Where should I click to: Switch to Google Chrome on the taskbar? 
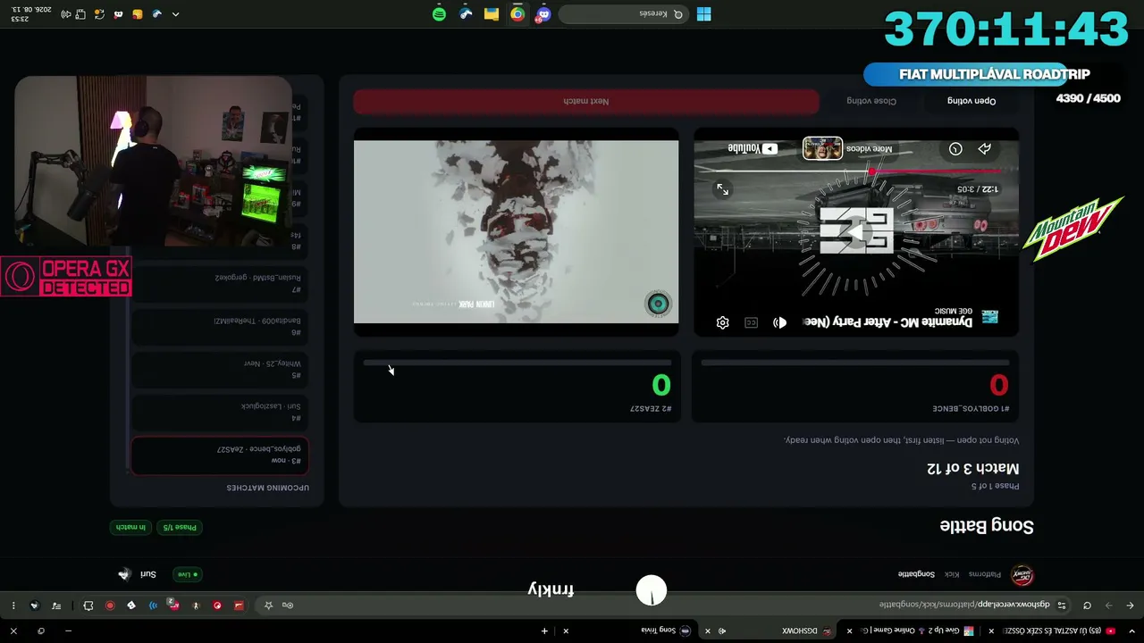[x=517, y=14]
